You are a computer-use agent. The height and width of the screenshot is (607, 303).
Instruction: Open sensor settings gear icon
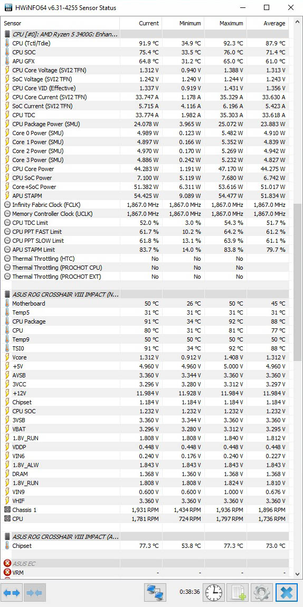point(262,593)
